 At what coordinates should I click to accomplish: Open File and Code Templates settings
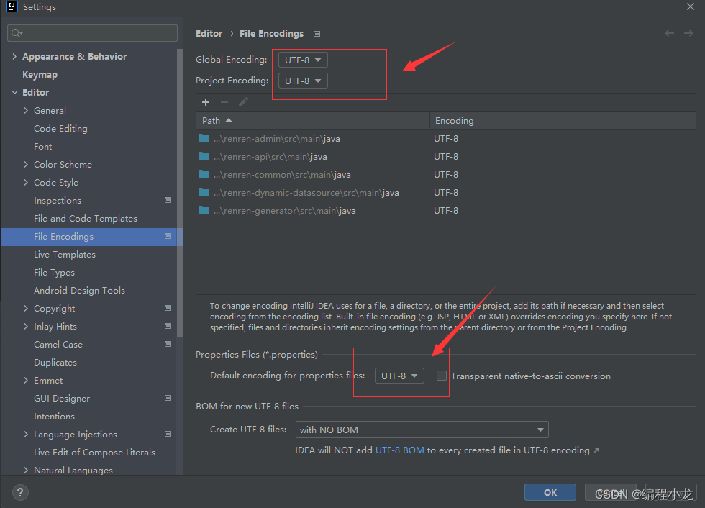point(86,219)
